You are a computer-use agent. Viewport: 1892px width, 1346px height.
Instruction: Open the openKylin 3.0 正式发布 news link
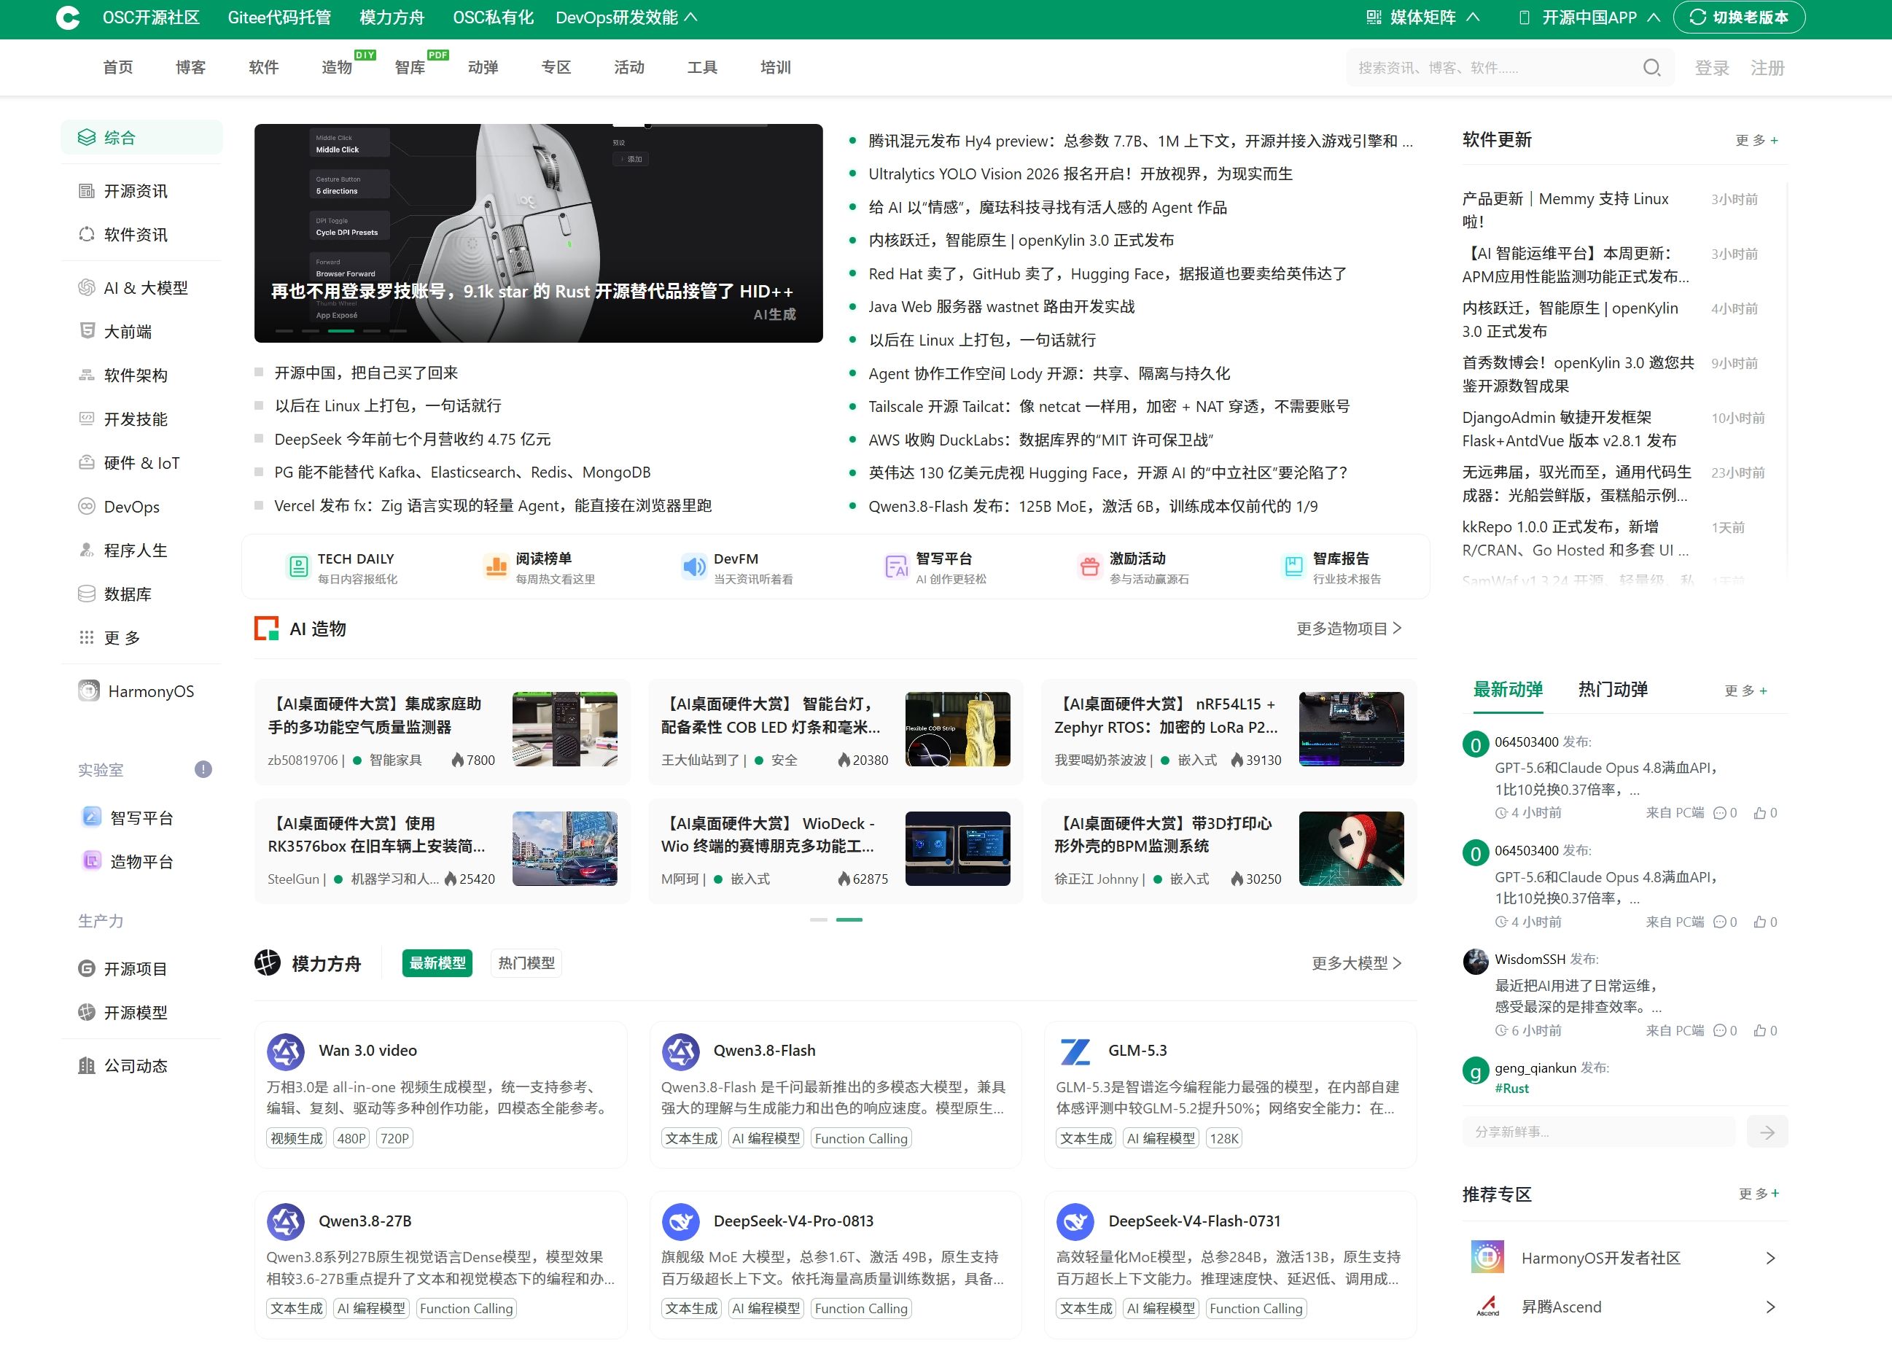point(1021,241)
